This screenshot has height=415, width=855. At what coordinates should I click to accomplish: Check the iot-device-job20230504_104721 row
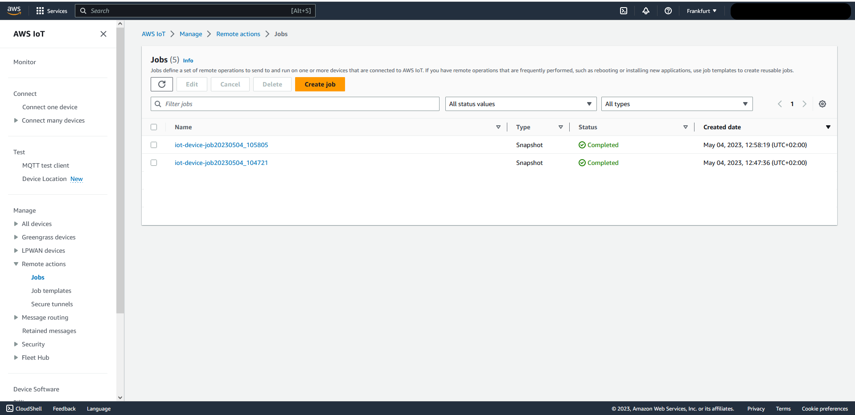154,163
